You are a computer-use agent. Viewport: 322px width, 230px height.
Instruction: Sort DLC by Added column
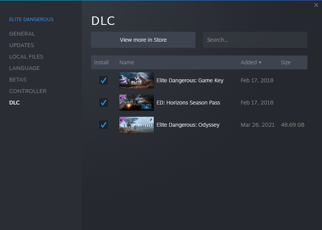click(251, 62)
